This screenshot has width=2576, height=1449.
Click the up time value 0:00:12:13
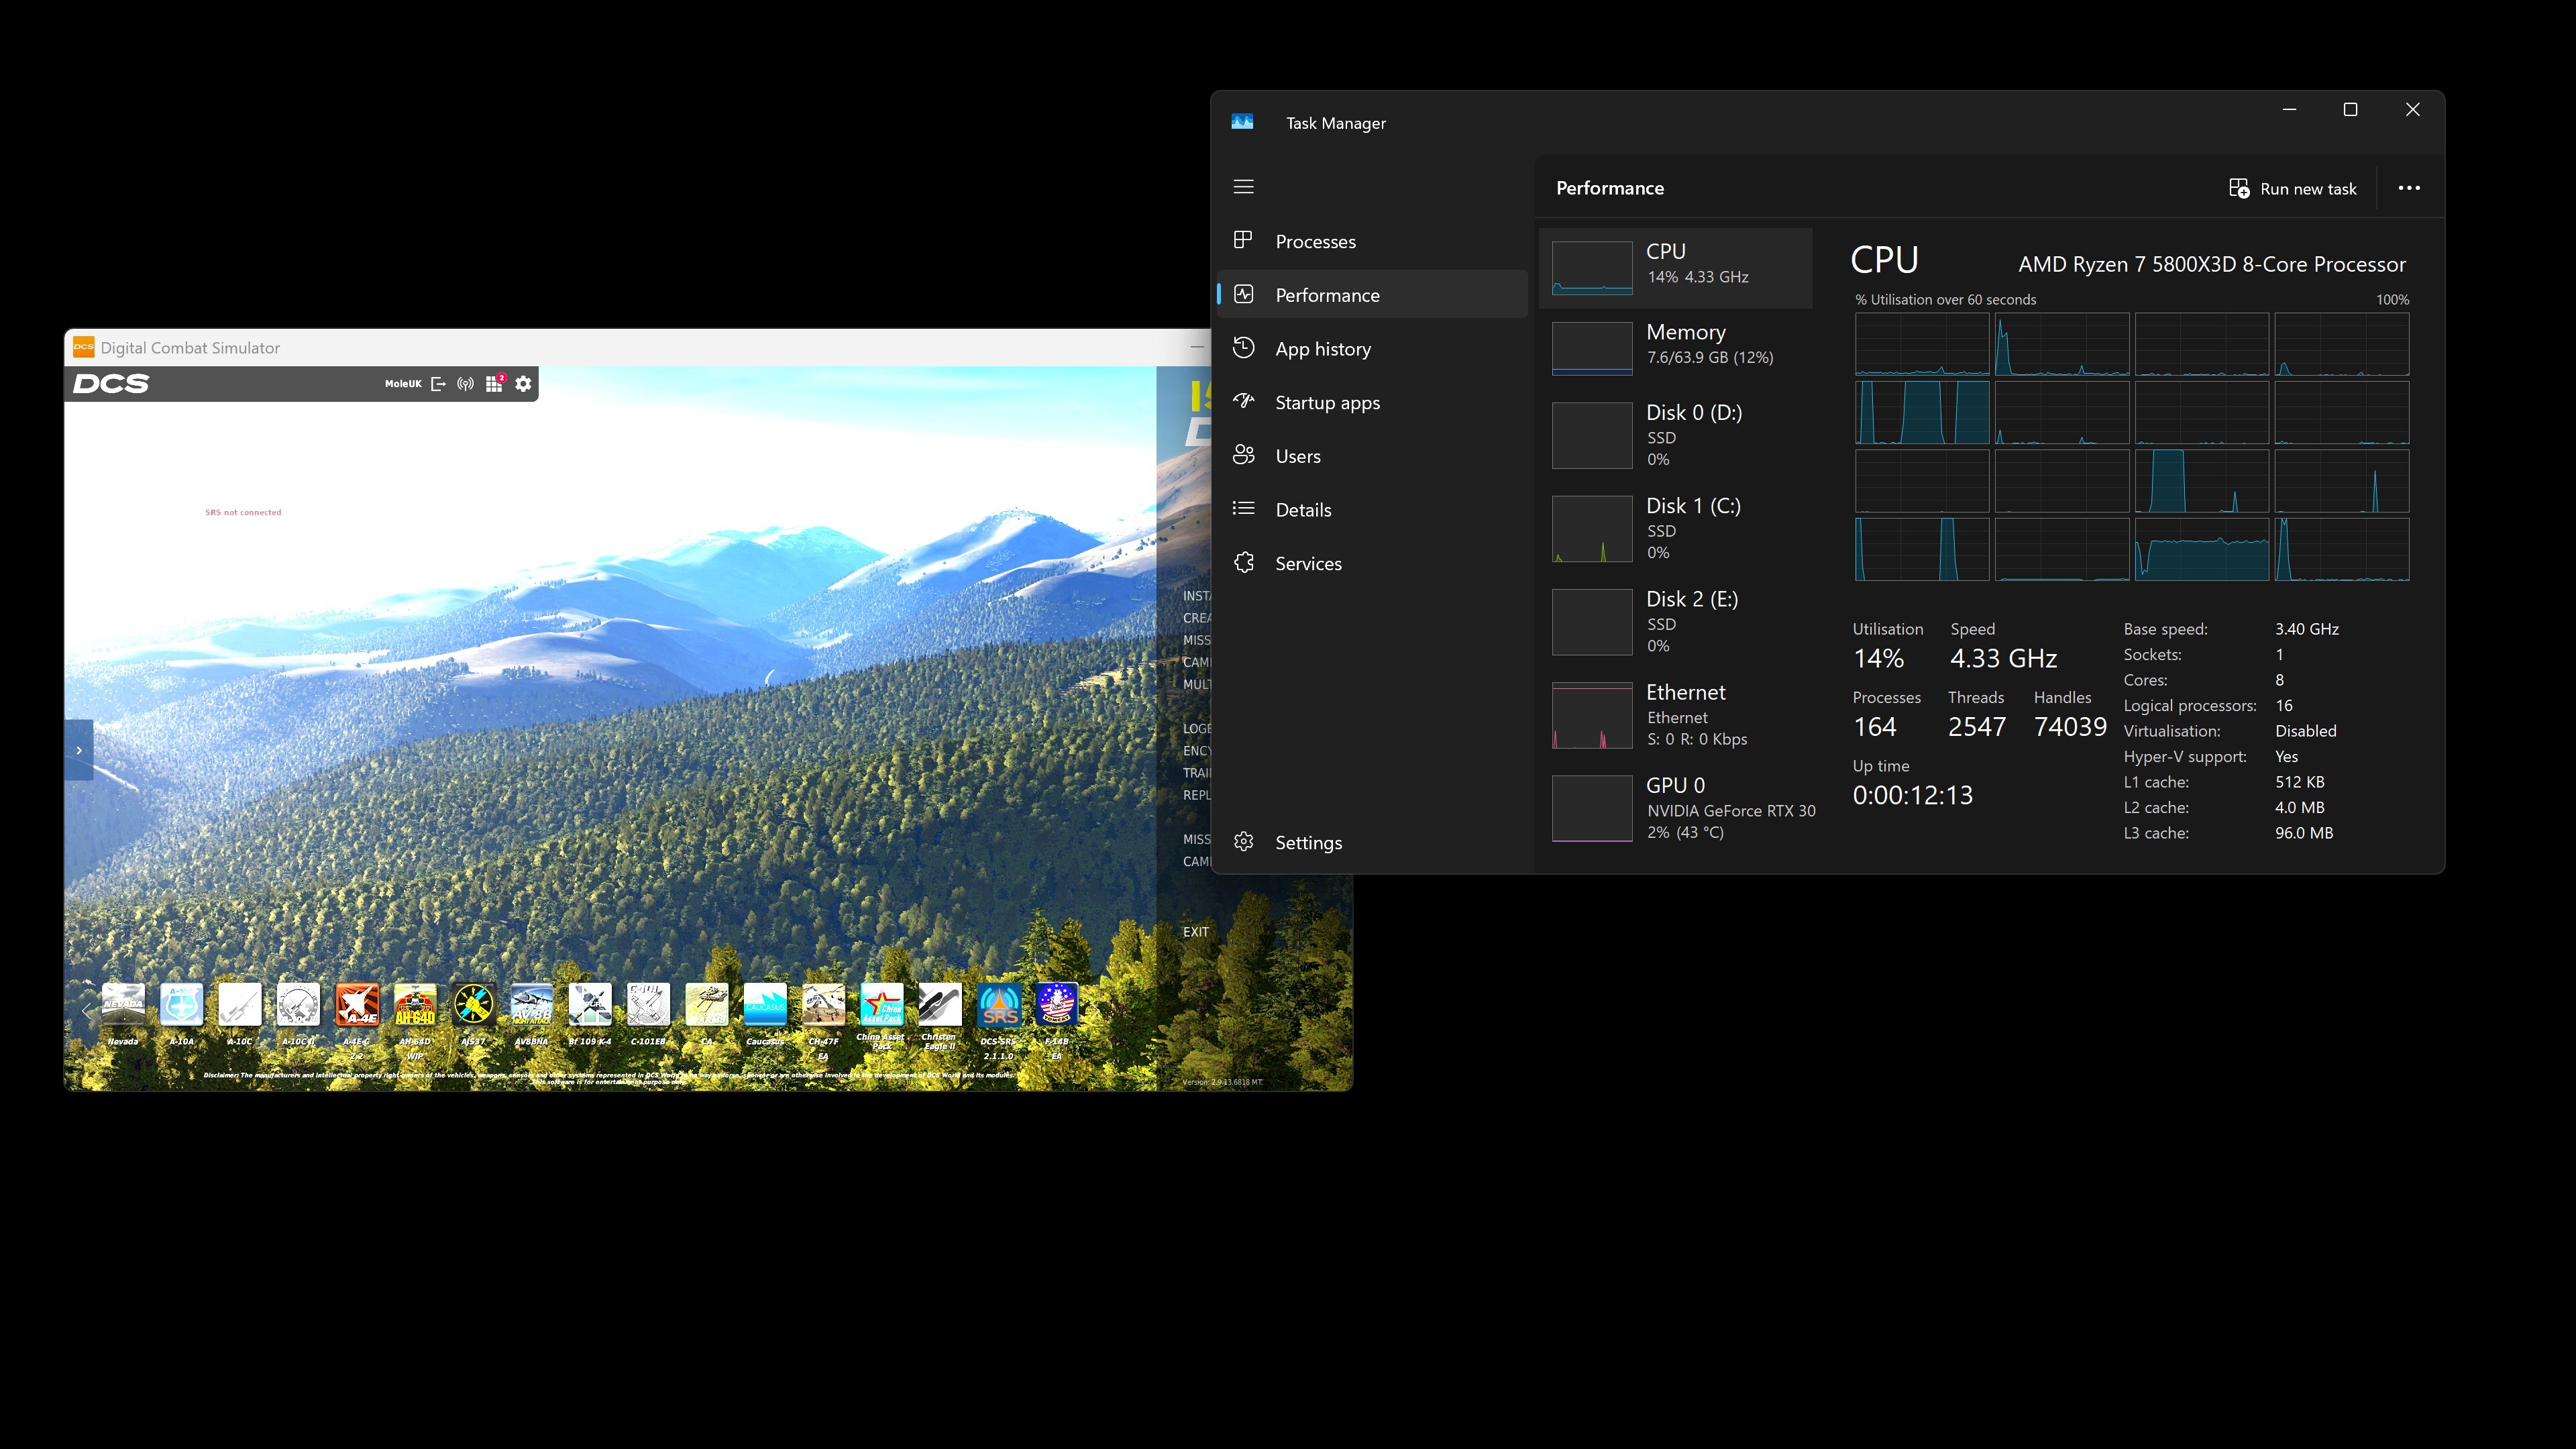(1912, 796)
